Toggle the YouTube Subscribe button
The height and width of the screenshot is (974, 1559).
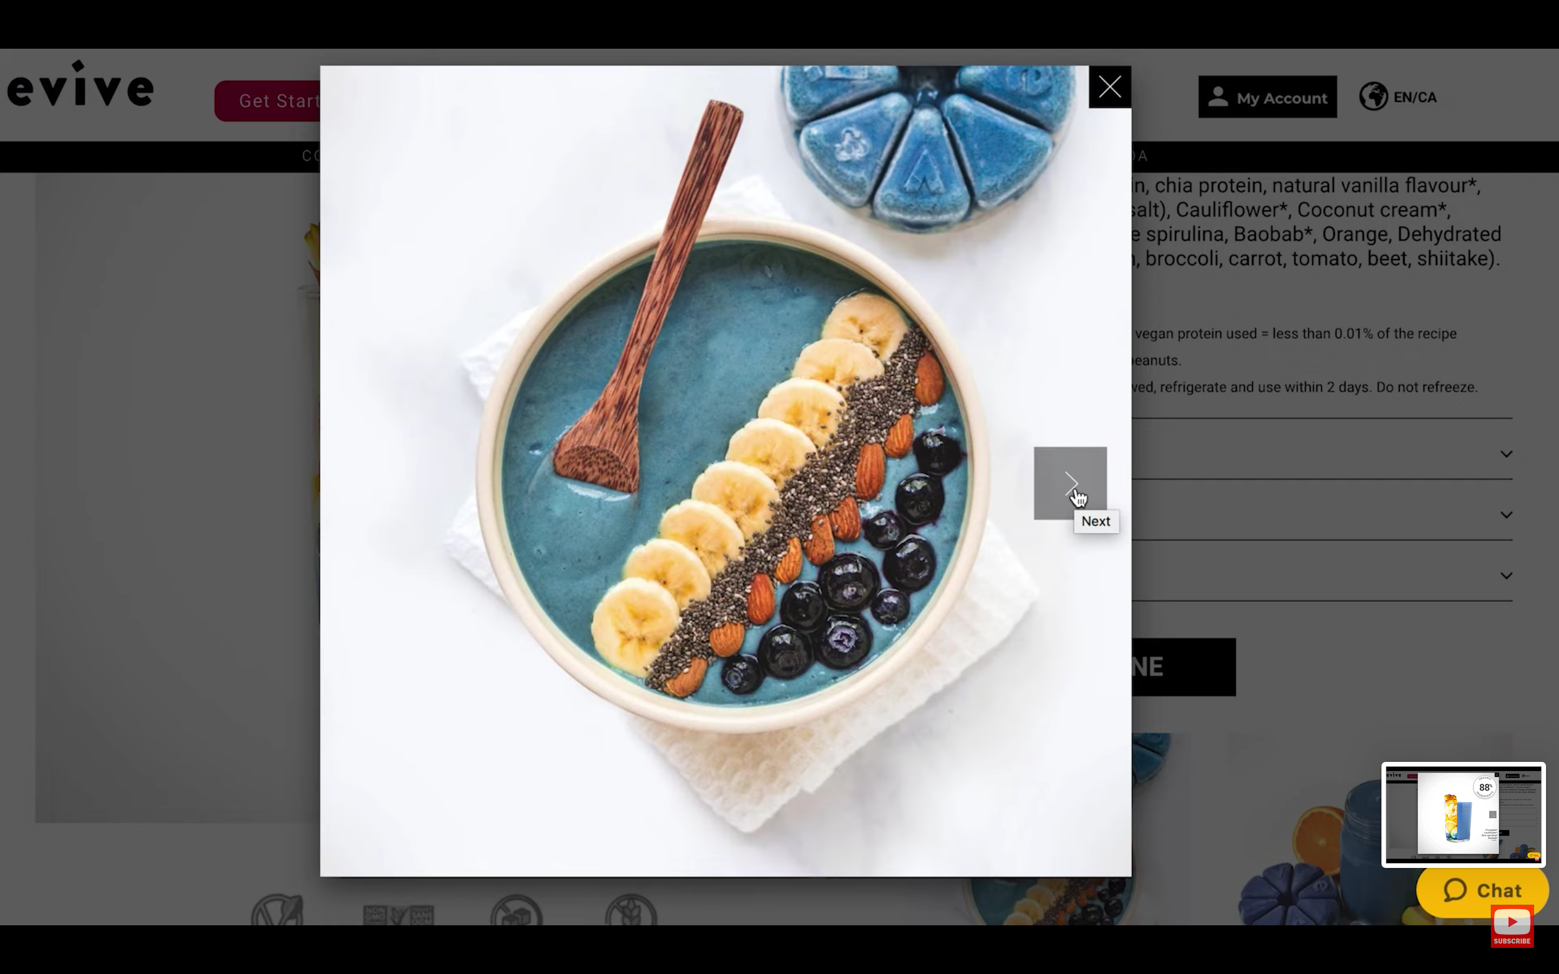1512,926
